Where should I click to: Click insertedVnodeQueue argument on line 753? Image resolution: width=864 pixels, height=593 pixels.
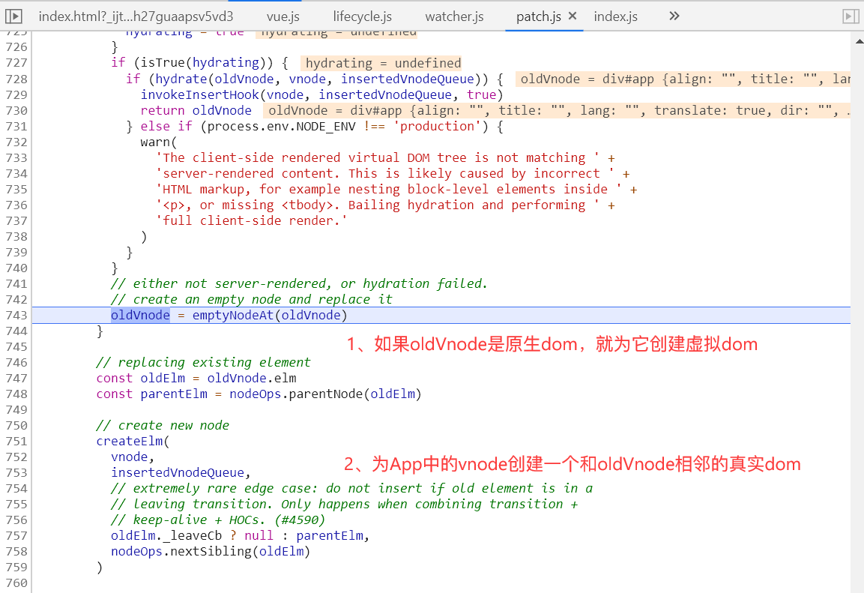tap(178, 473)
